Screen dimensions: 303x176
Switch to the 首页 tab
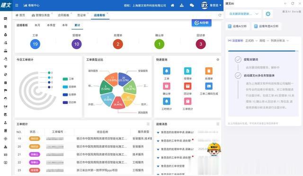coord(20,15)
